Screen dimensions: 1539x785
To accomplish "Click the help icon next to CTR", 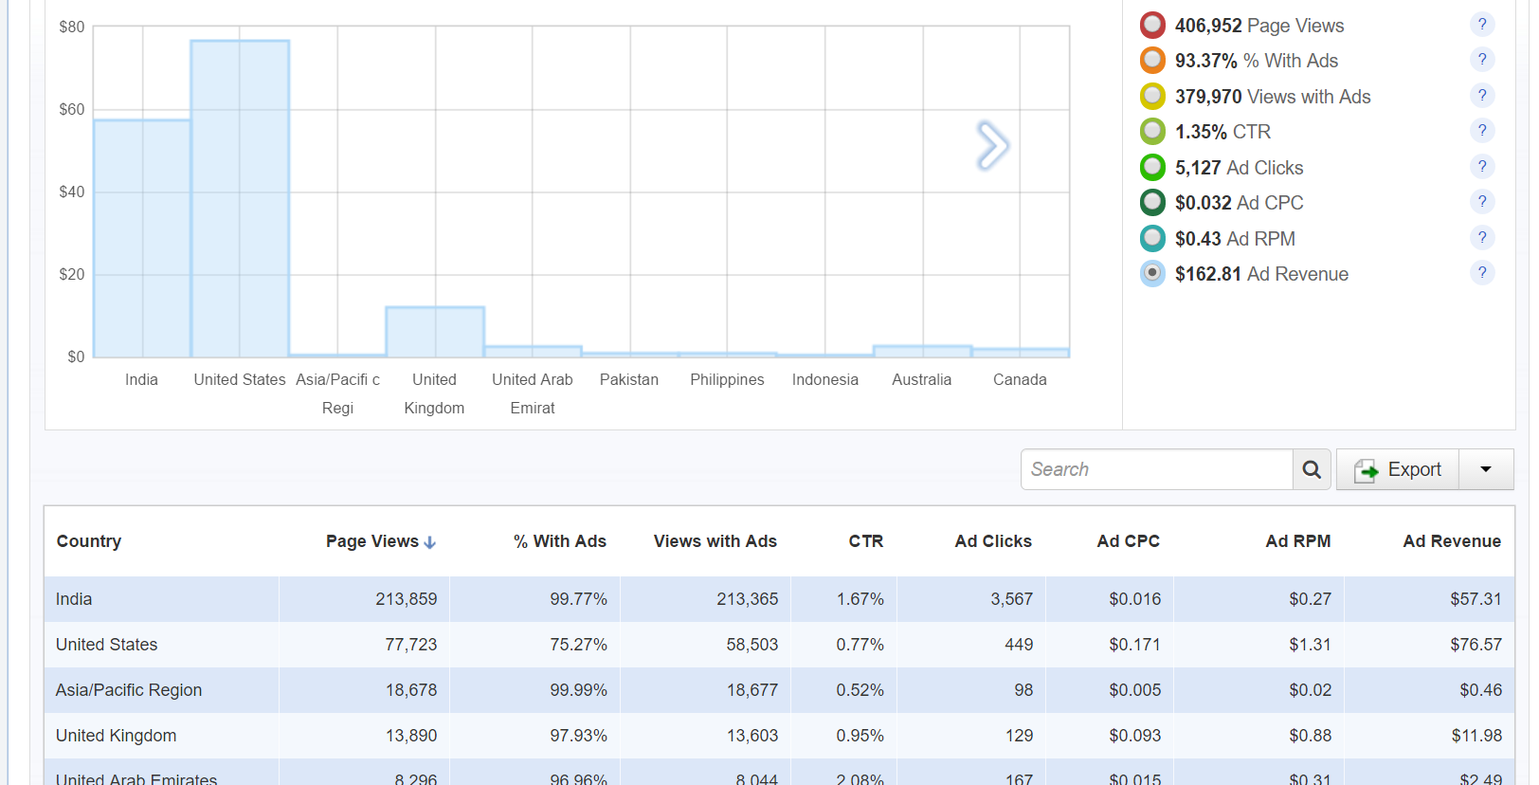I will (1482, 131).
